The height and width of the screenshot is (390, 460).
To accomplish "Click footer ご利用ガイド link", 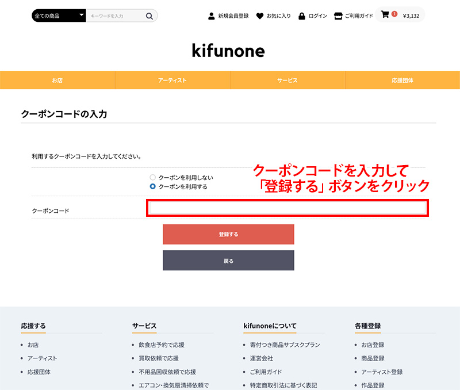I will pos(266,372).
